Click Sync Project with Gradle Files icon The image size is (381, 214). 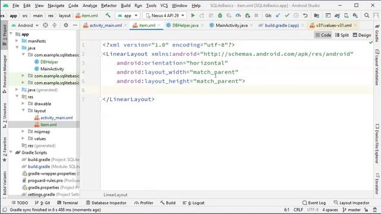click(337, 15)
